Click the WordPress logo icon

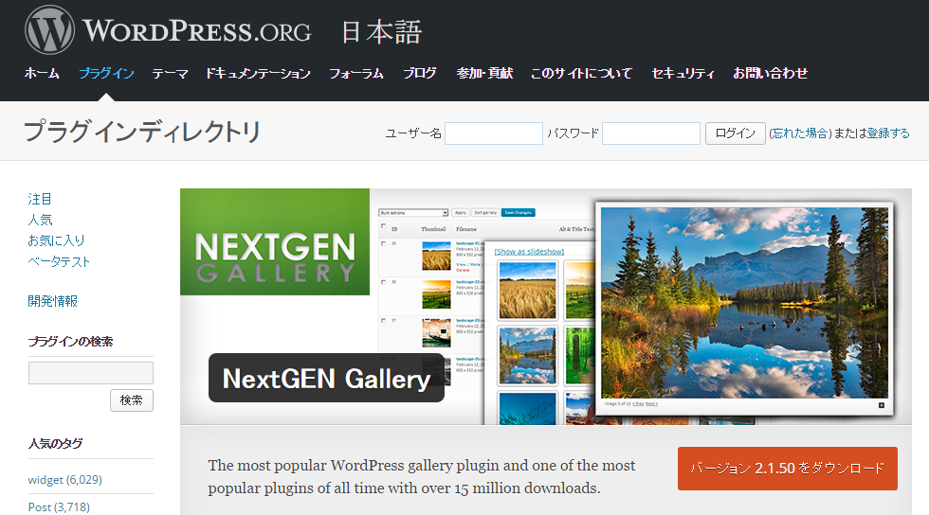pos(49,29)
